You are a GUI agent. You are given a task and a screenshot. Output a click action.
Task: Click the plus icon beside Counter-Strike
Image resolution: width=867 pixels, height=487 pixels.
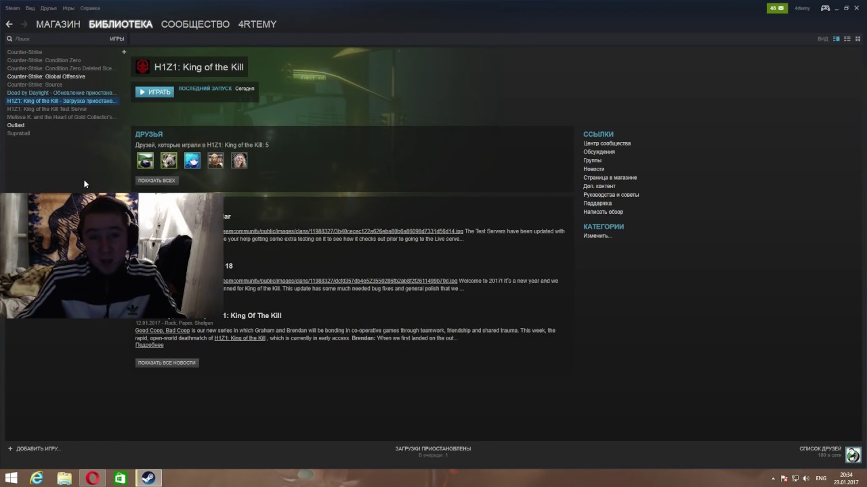tap(124, 52)
